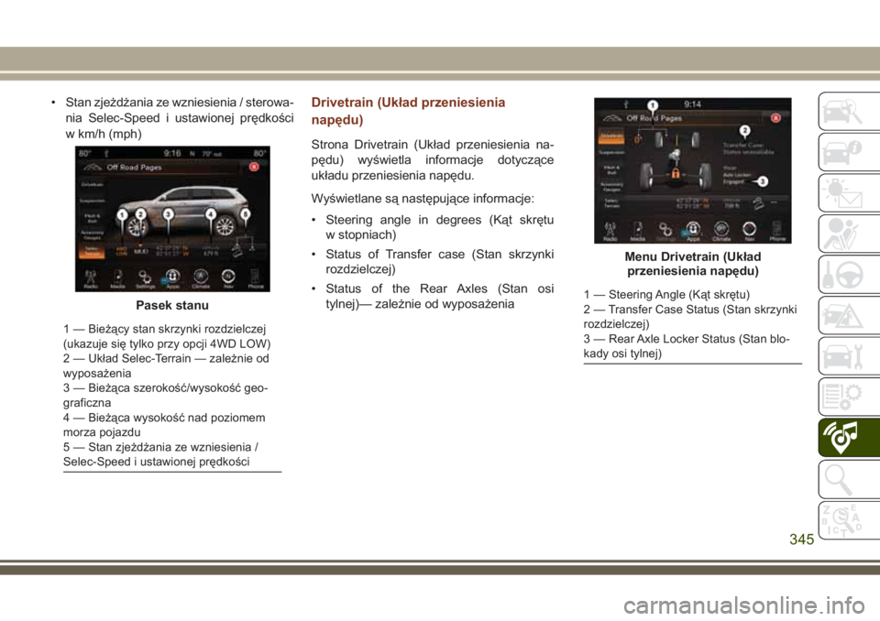Open the warning lights and messages section tab
The width and height of the screenshot is (880, 621).
(x=849, y=193)
